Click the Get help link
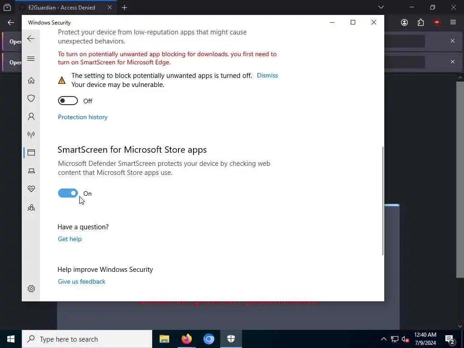The image size is (464, 348). point(69,239)
